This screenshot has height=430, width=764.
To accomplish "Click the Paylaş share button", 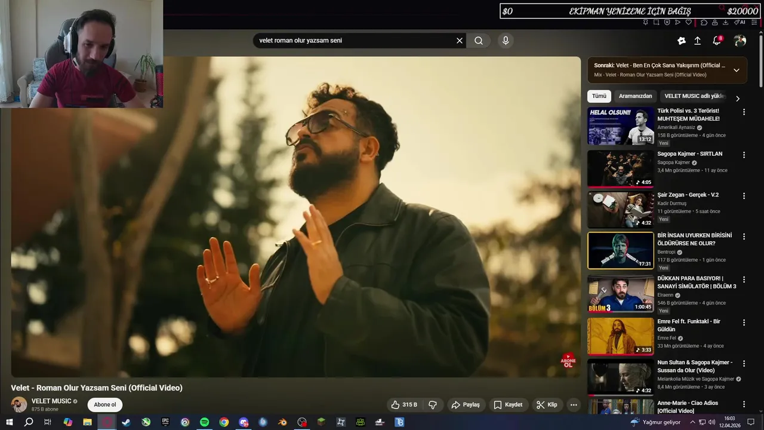I will tap(466, 404).
